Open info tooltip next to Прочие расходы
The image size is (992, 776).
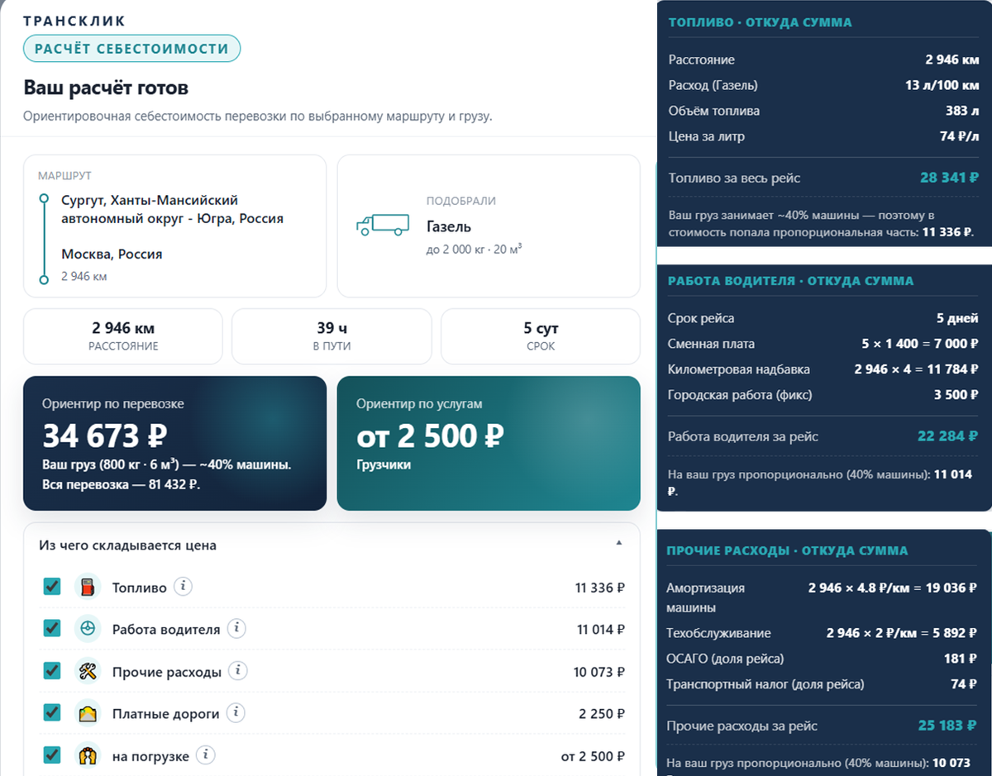pyautogui.click(x=238, y=671)
